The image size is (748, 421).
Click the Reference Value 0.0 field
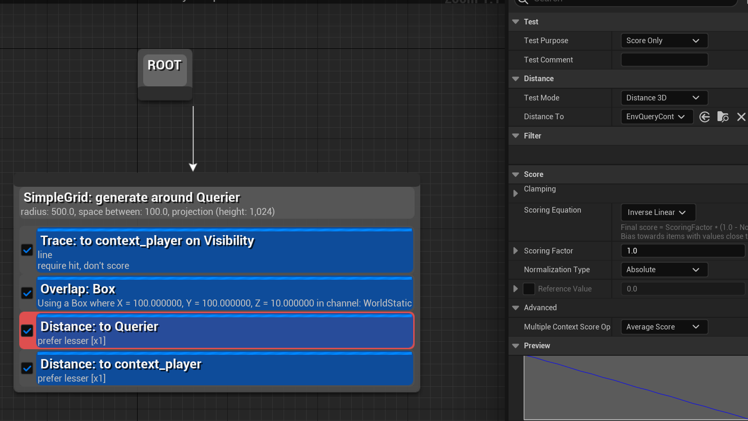[x=683, y=289]
